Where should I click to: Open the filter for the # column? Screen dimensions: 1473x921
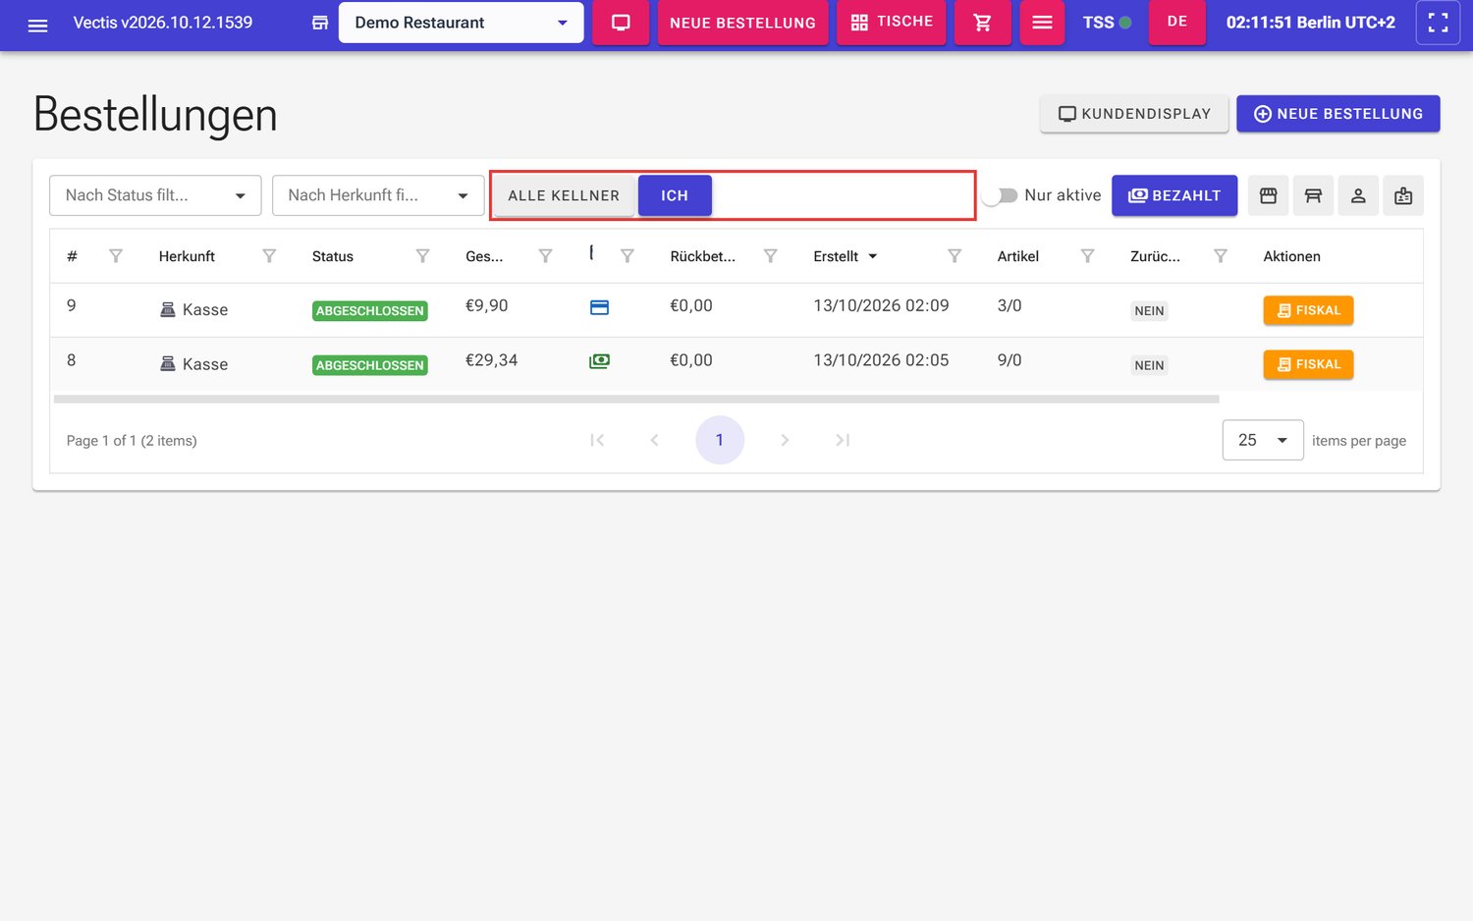116,256
